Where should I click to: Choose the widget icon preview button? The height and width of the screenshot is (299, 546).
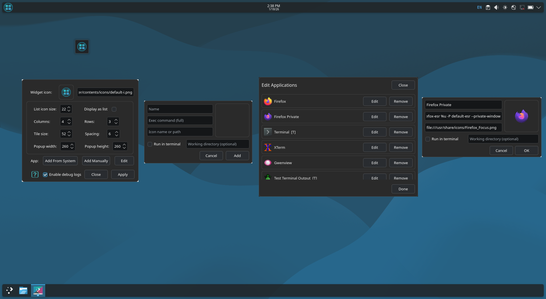tap(66, 92)
